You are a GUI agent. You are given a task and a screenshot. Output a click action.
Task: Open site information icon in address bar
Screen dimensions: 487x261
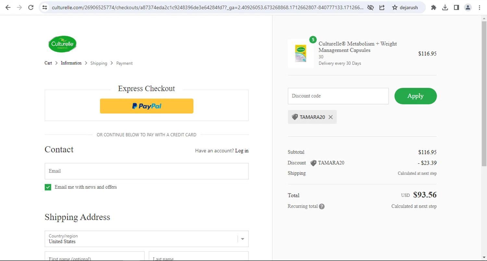coord(45,7)
